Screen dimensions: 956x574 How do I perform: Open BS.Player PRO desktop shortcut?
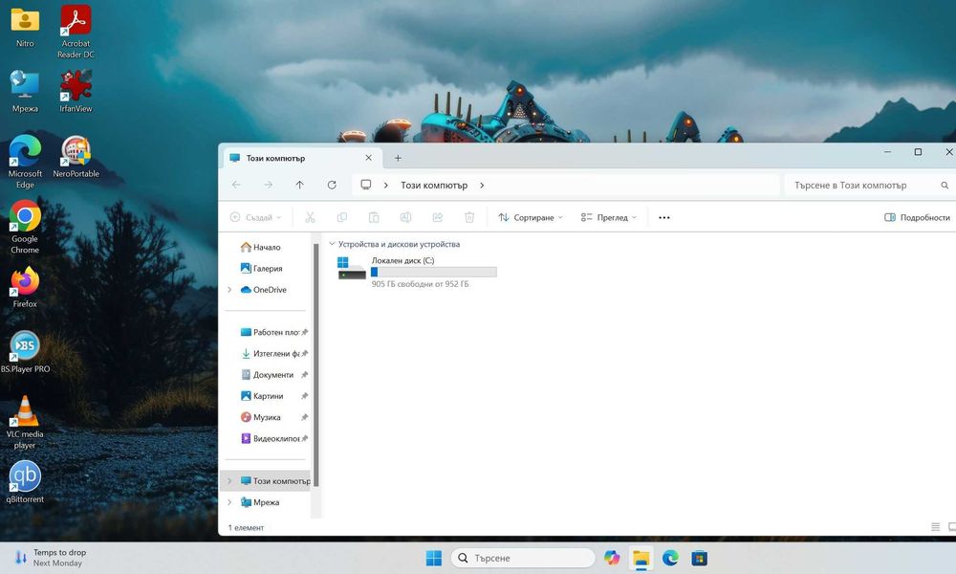point(25,352)
